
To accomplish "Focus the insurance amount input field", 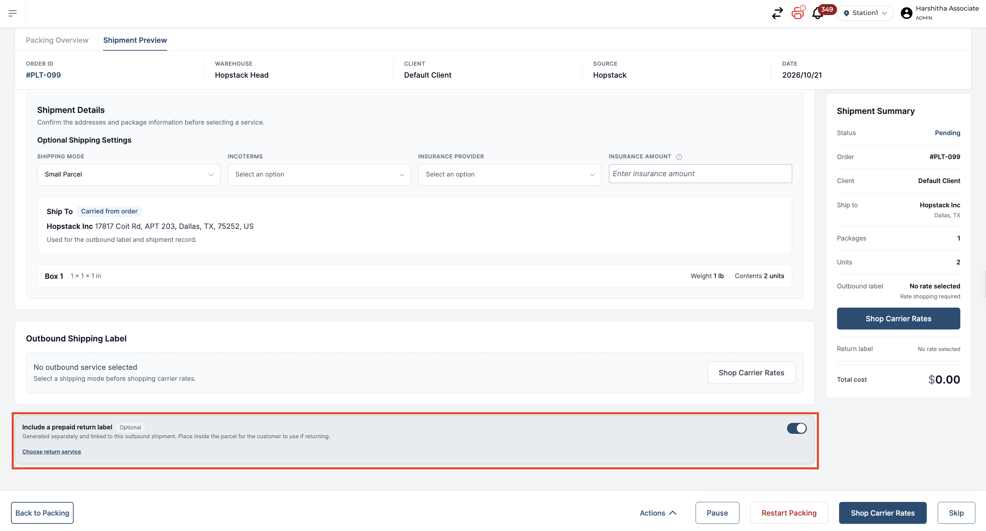I will coord(700,174).
